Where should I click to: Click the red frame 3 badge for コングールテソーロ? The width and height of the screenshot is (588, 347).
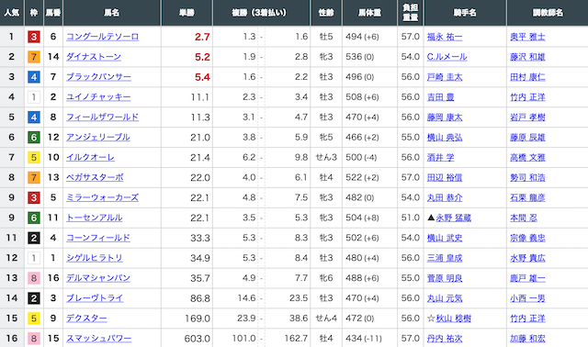click(34, 37)
